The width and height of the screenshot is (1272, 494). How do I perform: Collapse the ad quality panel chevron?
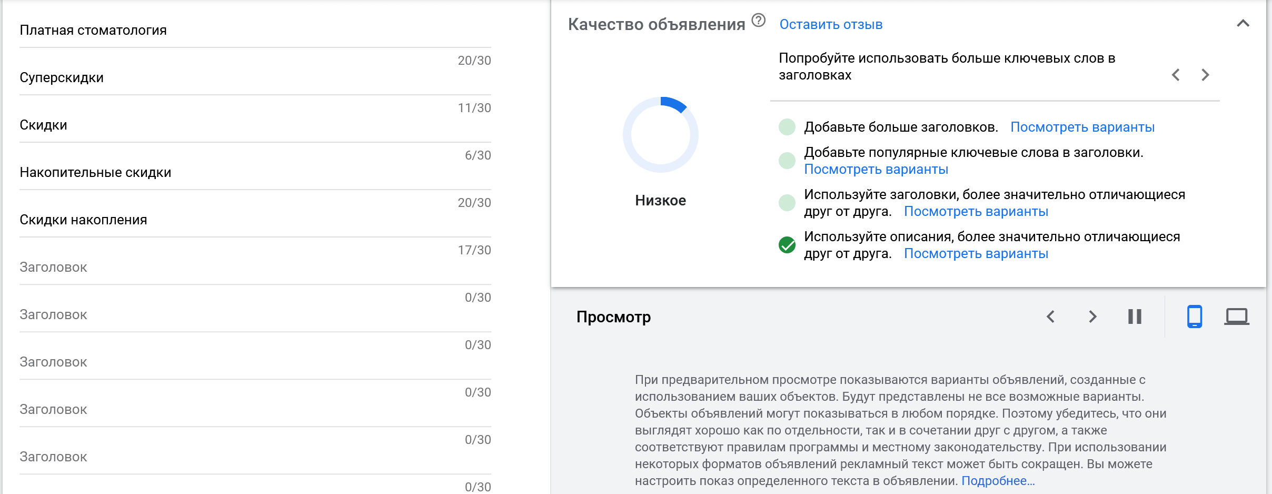coord(1243,23)
